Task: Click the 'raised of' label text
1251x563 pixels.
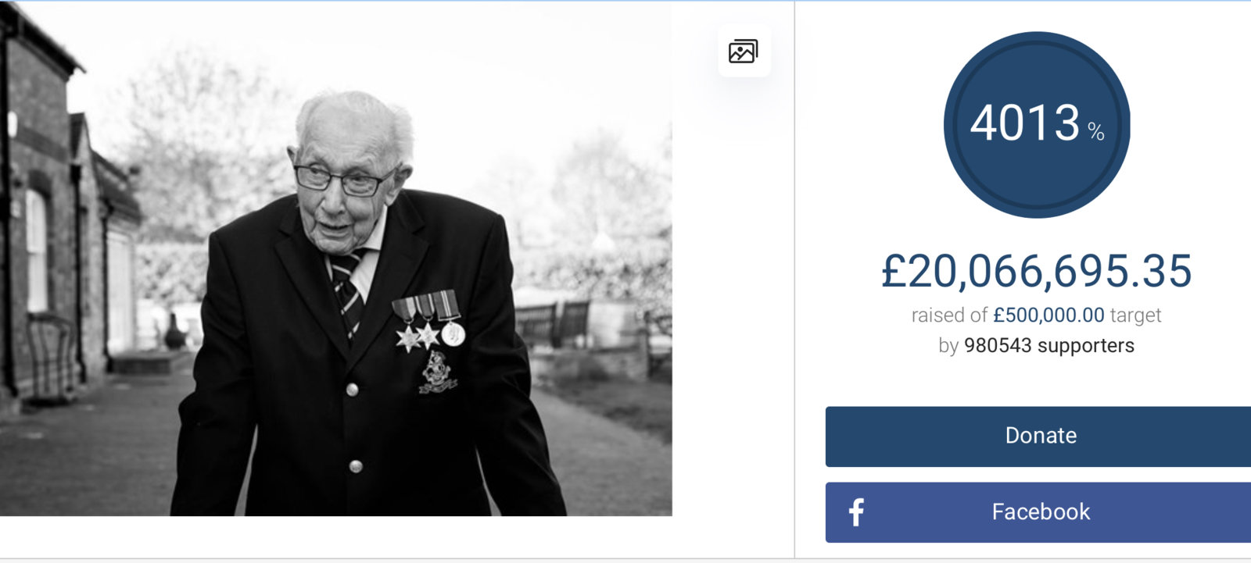Action: tap(949, 315)
